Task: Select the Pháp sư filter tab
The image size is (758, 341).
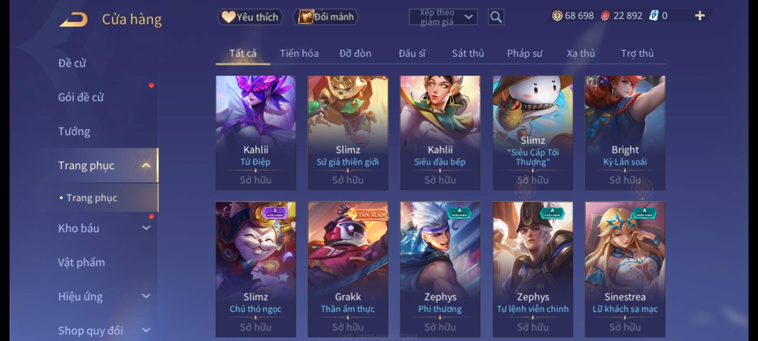Action: click(x=525, y=53)
